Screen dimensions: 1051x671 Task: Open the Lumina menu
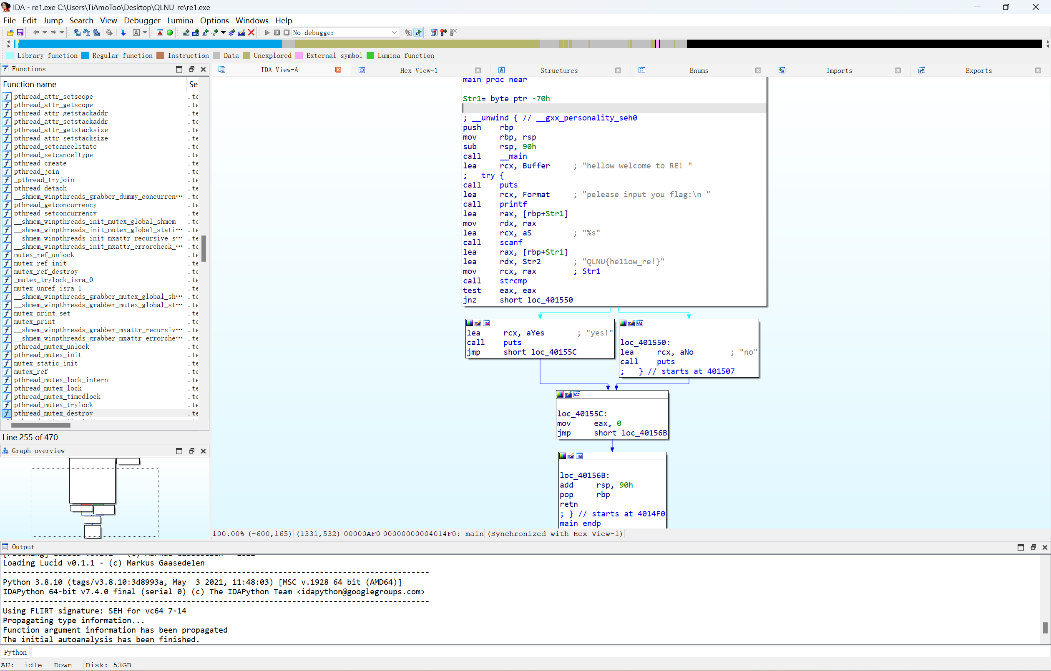click(180, 20)
